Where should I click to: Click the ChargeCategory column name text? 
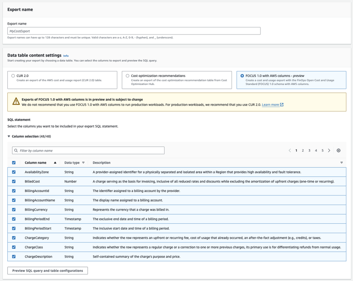click(x=37, y=238)
